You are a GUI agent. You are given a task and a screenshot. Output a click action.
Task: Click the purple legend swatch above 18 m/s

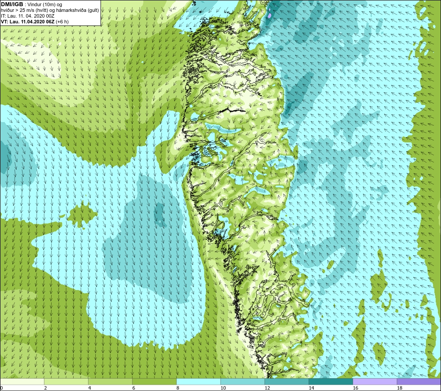(419, 381)
